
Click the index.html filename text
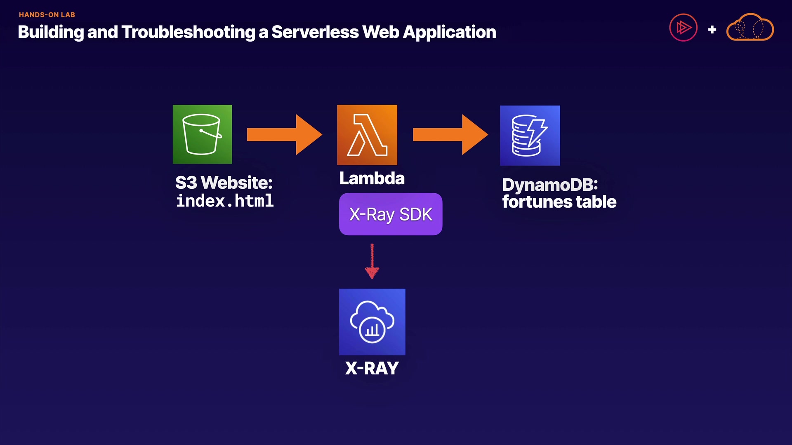point(225,201)
